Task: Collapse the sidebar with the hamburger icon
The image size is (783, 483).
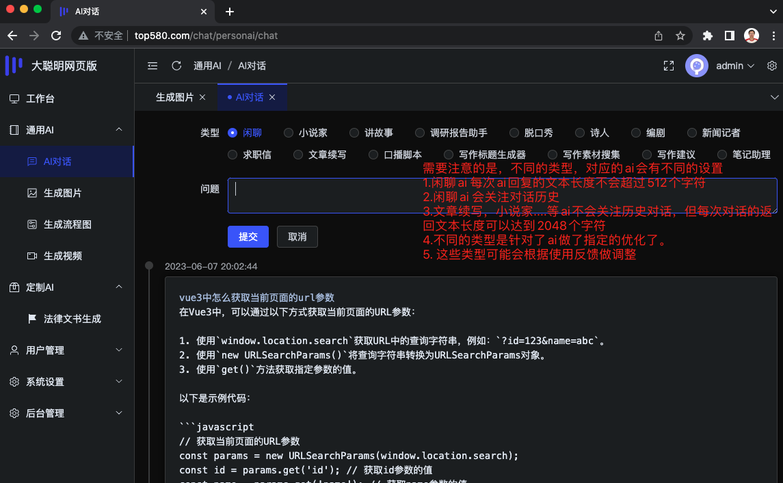Action: pyautogui.click(x=152, y=66)
